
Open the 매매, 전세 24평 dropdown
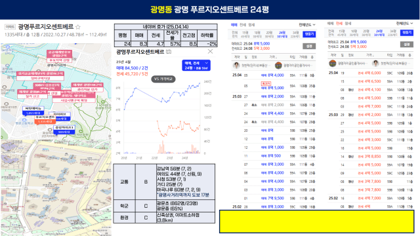click(x=196, y=66)
